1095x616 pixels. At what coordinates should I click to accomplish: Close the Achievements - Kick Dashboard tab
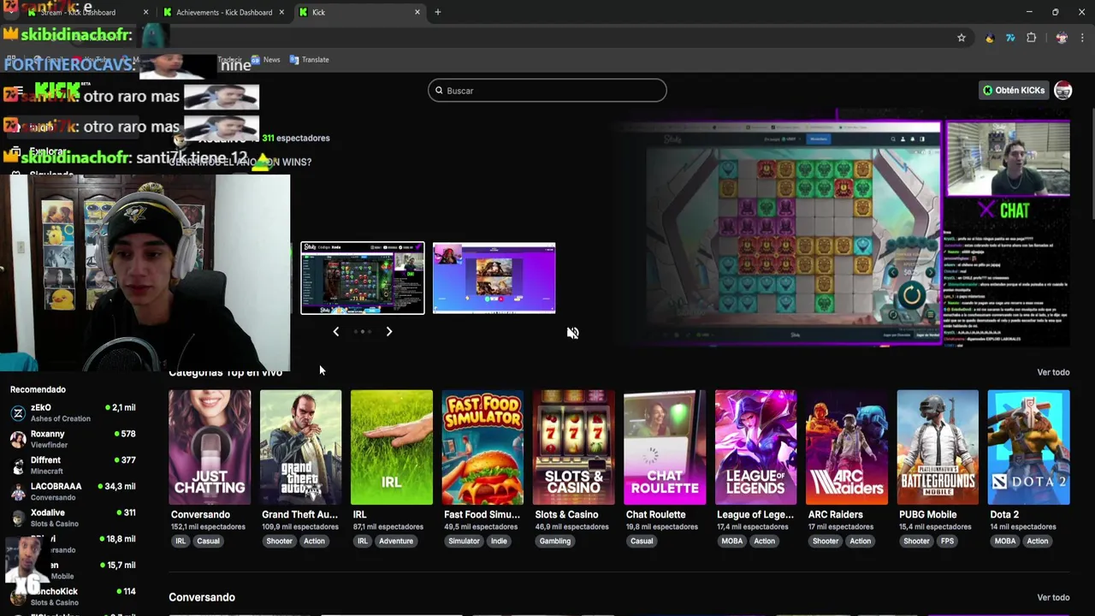[281, 12]
